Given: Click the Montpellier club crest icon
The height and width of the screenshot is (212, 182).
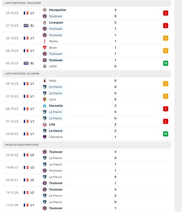Looking at the screenshot, I should 45,10.
